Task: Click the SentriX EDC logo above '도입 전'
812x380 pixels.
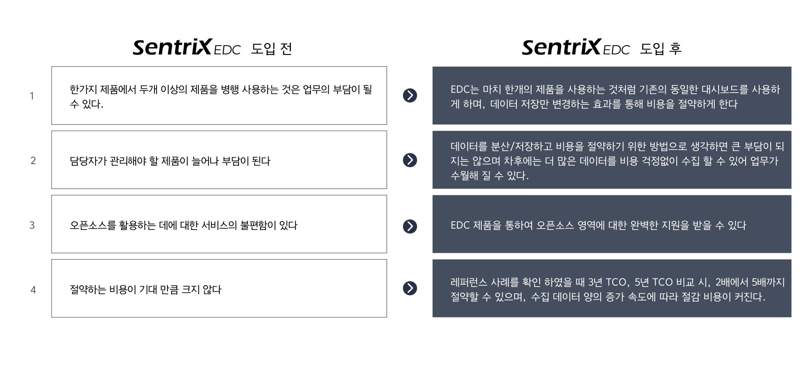Action: (187, 47)
